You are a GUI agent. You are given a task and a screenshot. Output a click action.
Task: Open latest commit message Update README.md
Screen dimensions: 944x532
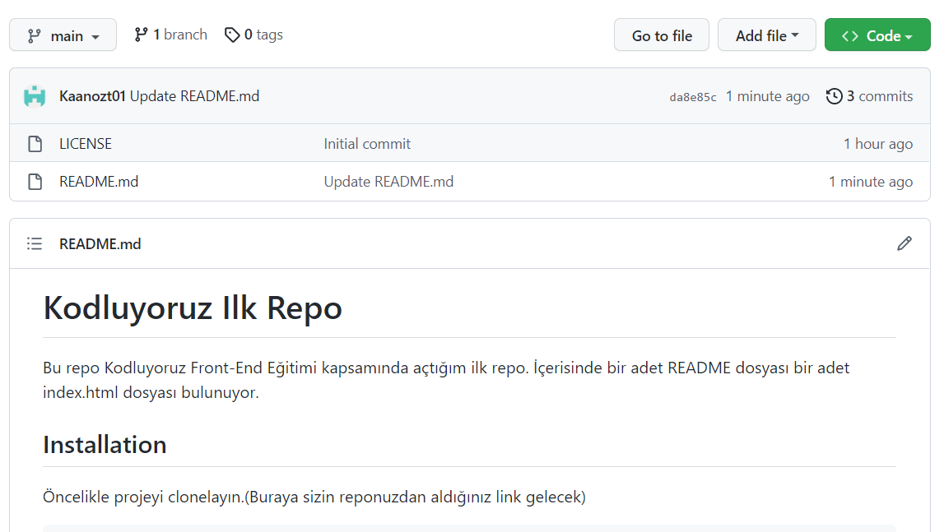point(194,96)
